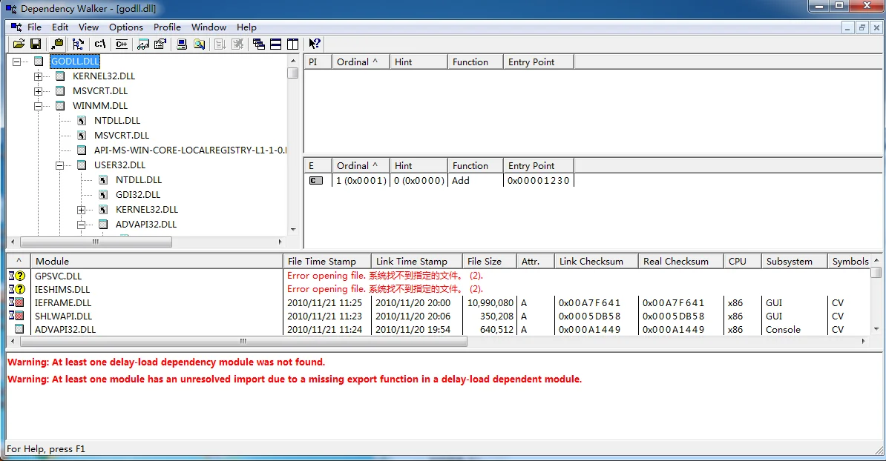Open the Window menu
Screen dimensions: 886x461
pos(209,27)
